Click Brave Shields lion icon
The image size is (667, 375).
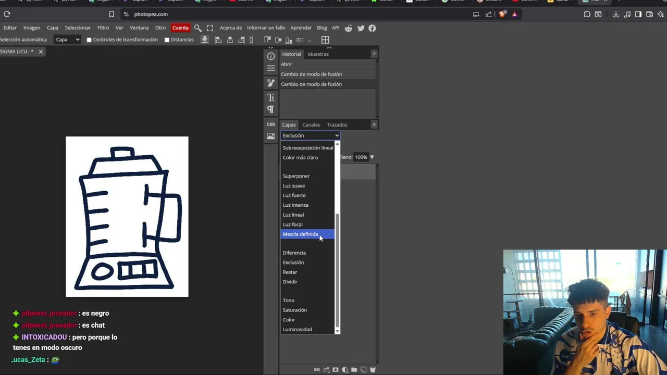click(502, 14)
